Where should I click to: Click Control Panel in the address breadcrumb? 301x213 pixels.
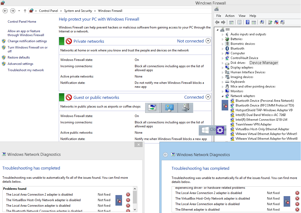[48, 11]
